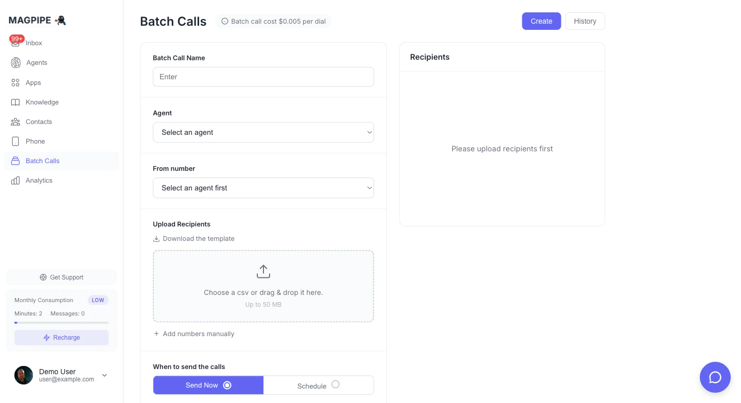
Task: Open the Select an agent dropdown
Action: pos(263,132)
